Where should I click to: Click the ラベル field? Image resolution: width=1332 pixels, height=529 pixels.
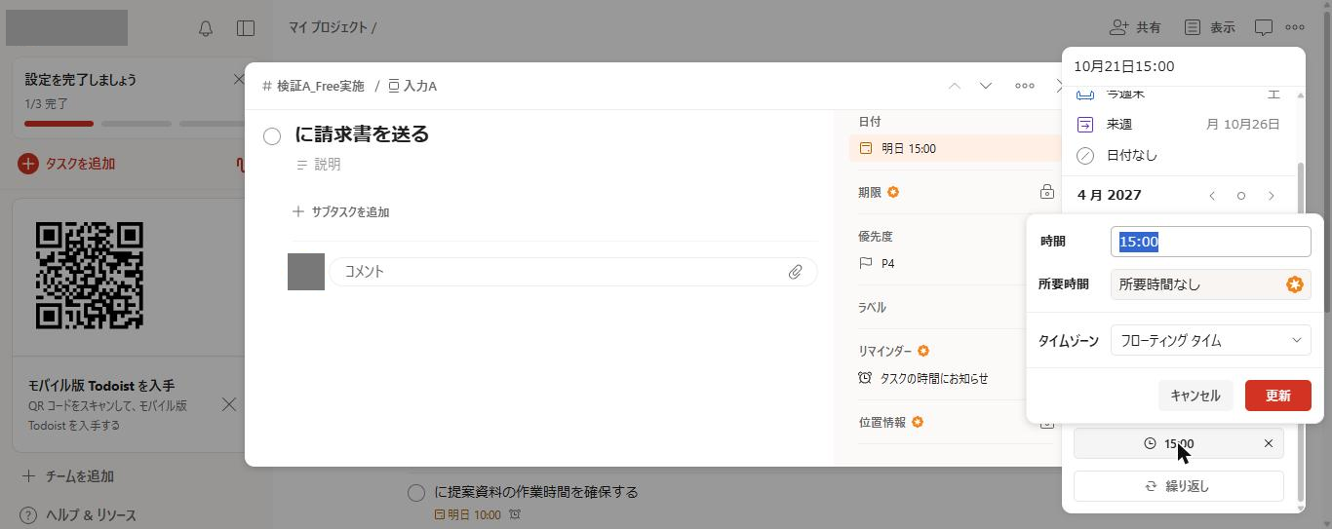tap(872, 307)
